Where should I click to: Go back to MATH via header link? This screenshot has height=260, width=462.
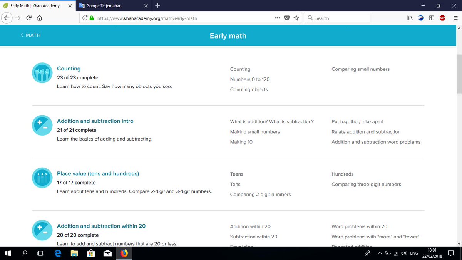[30, 35]
